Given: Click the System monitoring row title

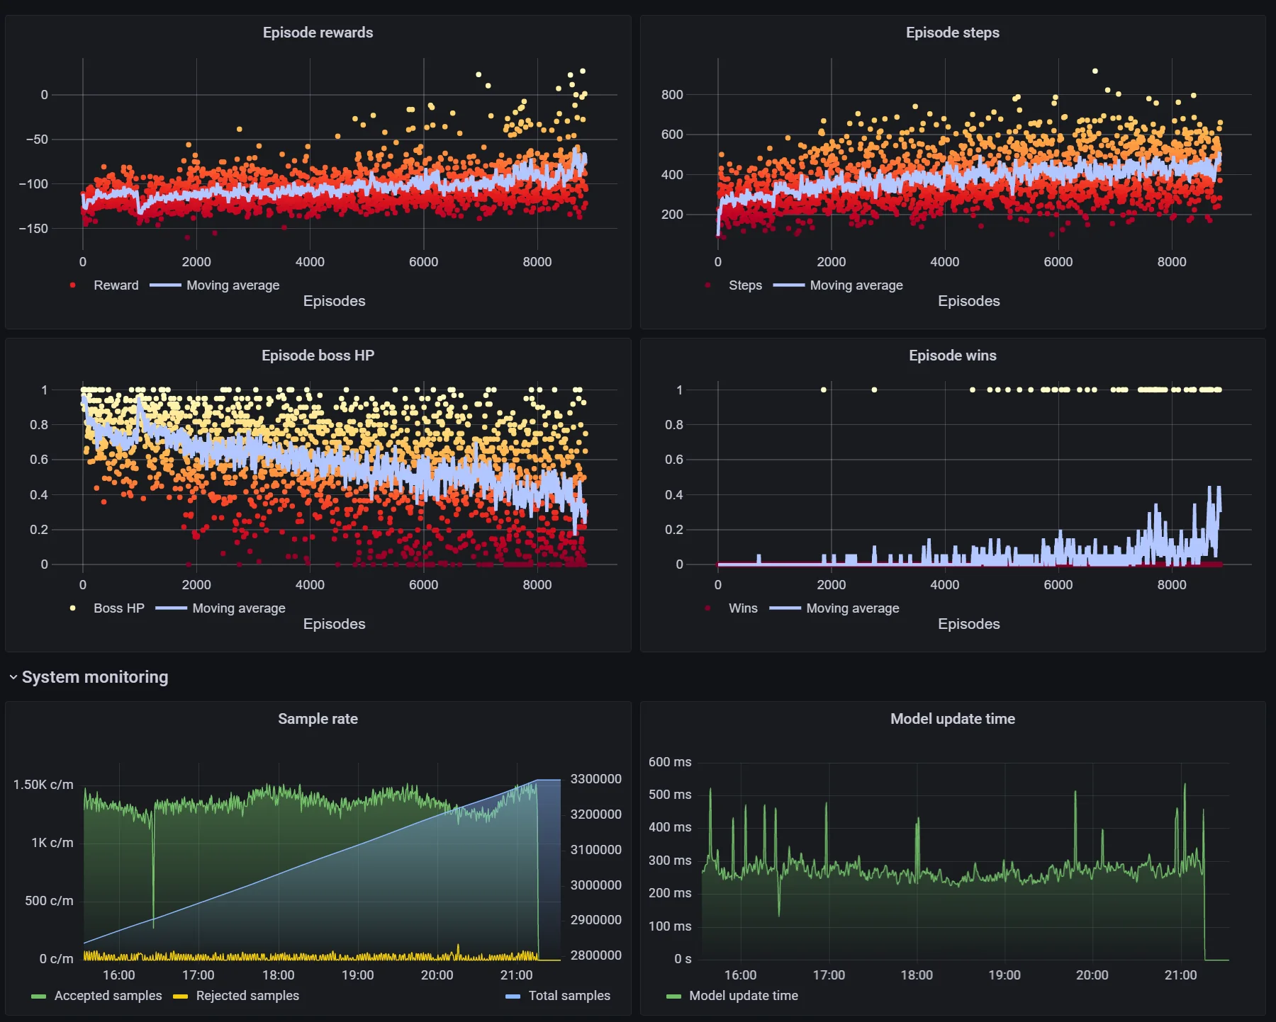Looking at the screenshot, I should coord(95,677).
